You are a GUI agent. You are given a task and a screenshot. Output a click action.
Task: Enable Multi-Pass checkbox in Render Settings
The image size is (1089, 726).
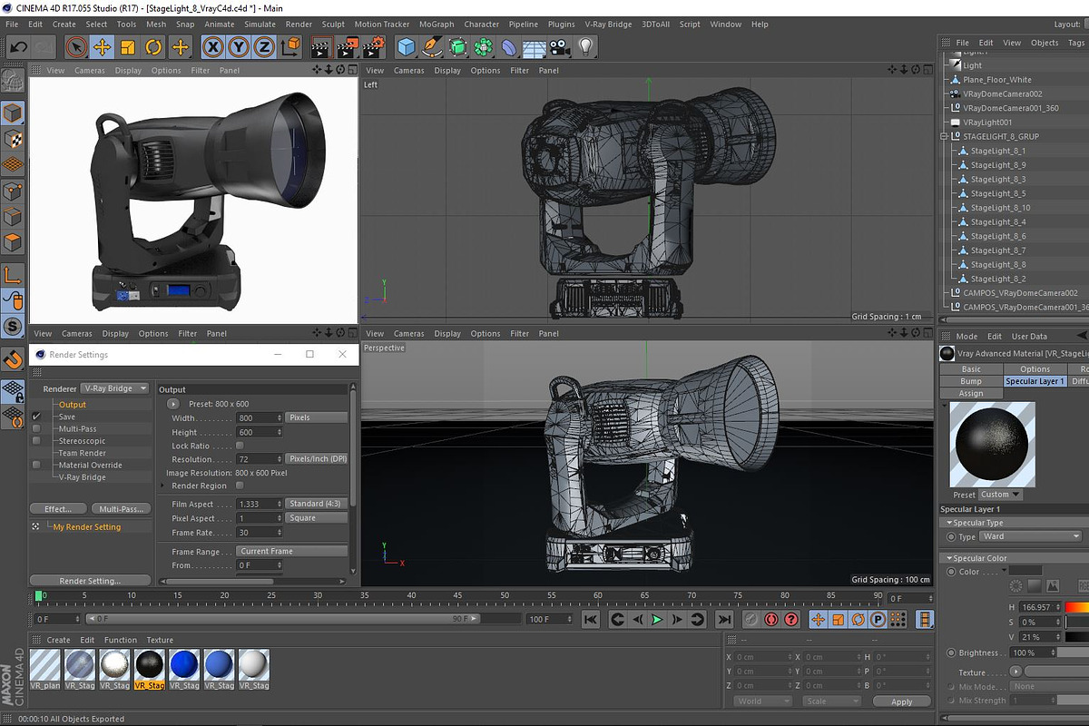coord(36,428)
